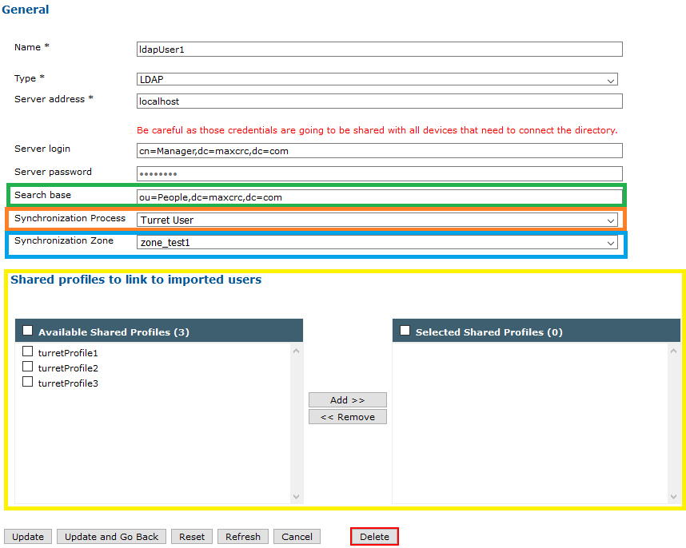Image resolution: width=686 pixels, height=548 pixels.
Task: Click the Add >> button
Action: pyautogui.click(x=348, y=400)
